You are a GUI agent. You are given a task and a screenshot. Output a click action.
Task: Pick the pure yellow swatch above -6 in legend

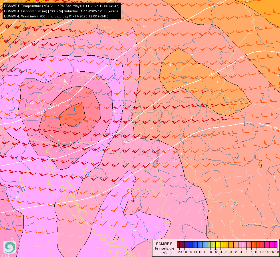click(217, 244)
